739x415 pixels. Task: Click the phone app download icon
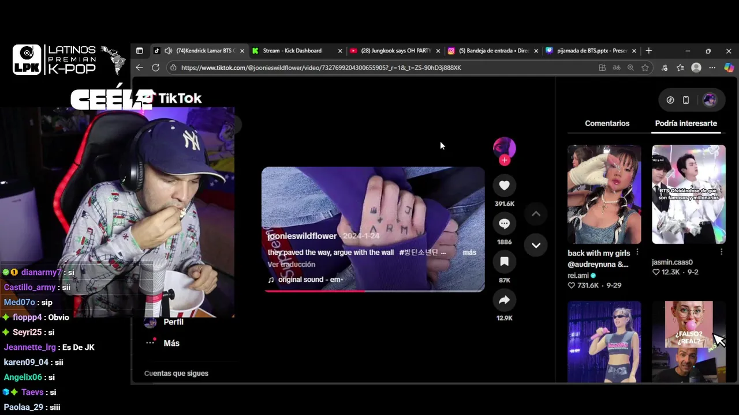click(x=686, y=100)
